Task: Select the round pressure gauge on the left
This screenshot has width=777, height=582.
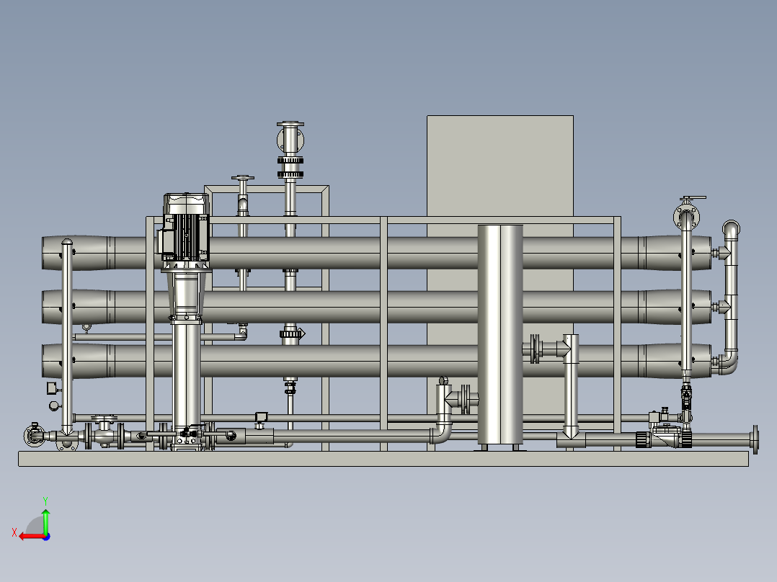Action: [54, 406]
